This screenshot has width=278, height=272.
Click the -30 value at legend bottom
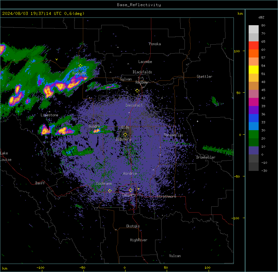pos(264,171)
